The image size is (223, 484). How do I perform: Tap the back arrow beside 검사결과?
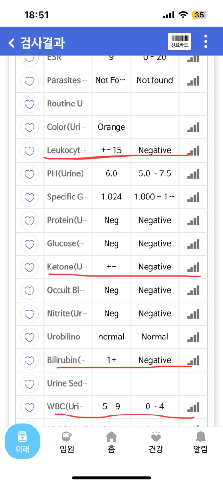point(11,43)
